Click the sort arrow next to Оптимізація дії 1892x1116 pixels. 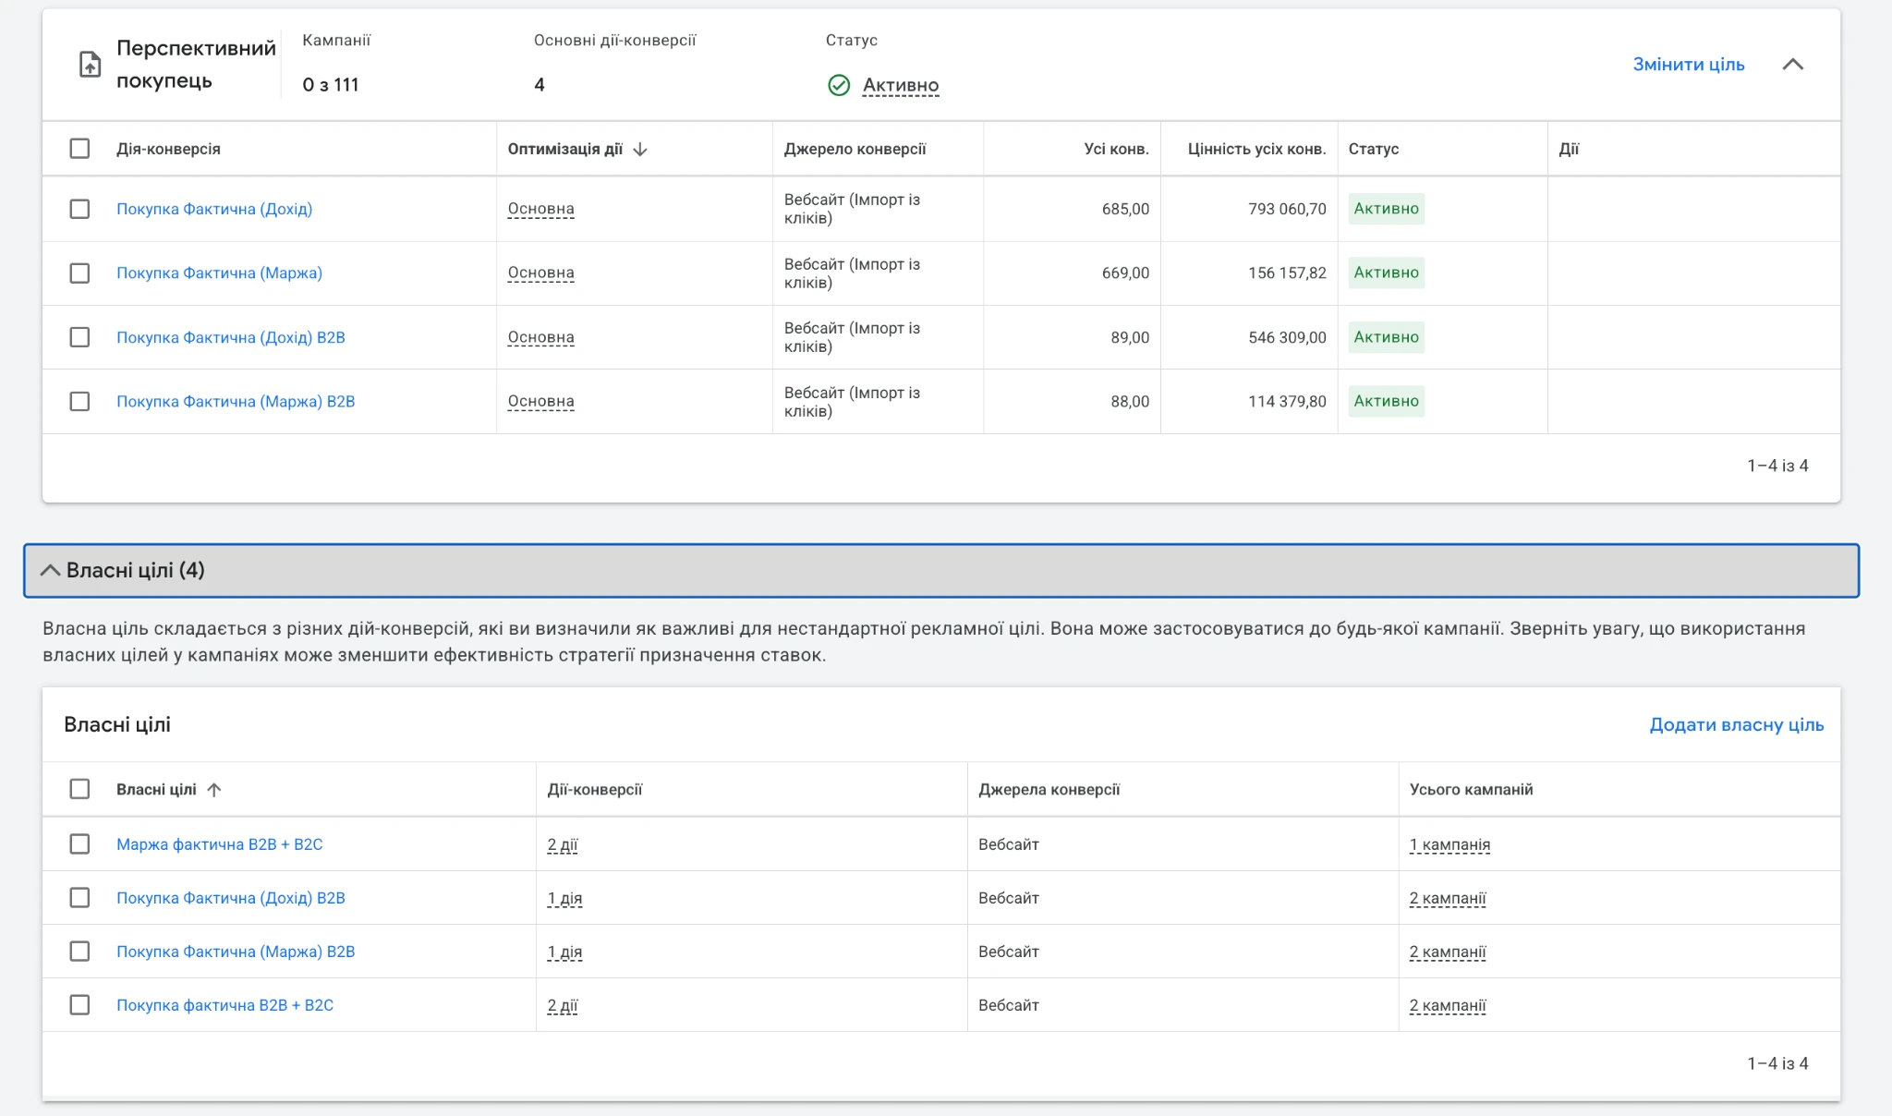click(x=640, y=149)
